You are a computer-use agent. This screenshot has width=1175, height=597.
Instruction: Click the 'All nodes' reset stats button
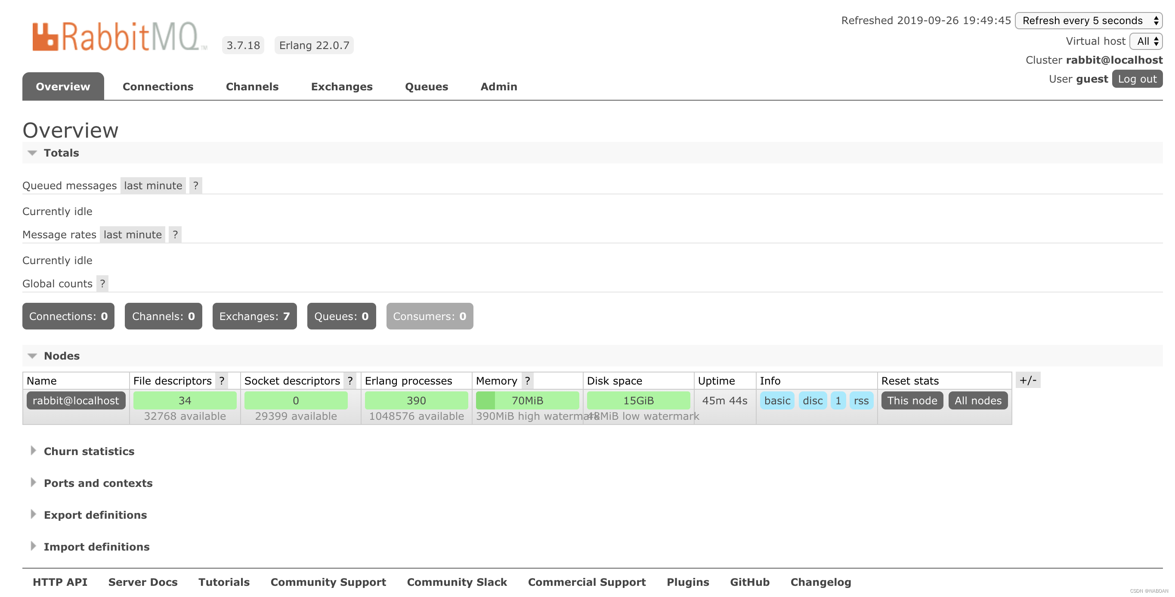(x=979, y=400)
